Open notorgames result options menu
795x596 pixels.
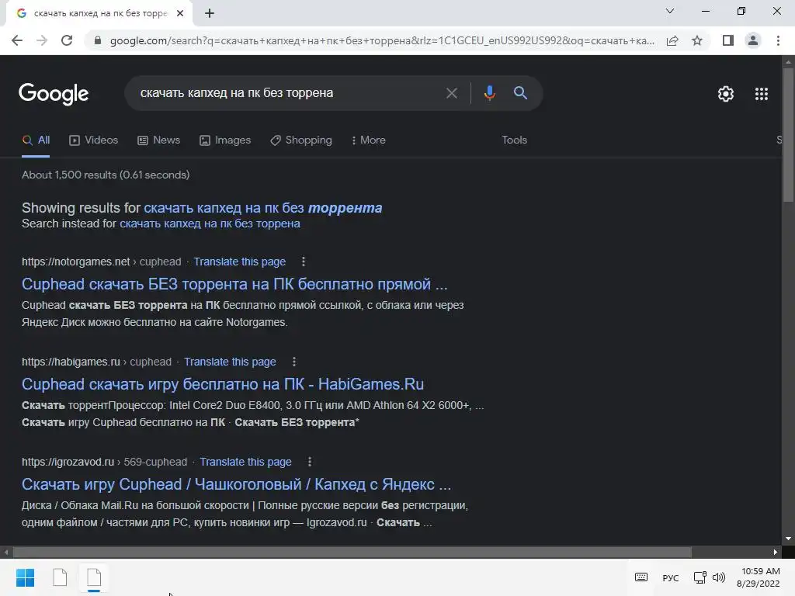[304, 262]
